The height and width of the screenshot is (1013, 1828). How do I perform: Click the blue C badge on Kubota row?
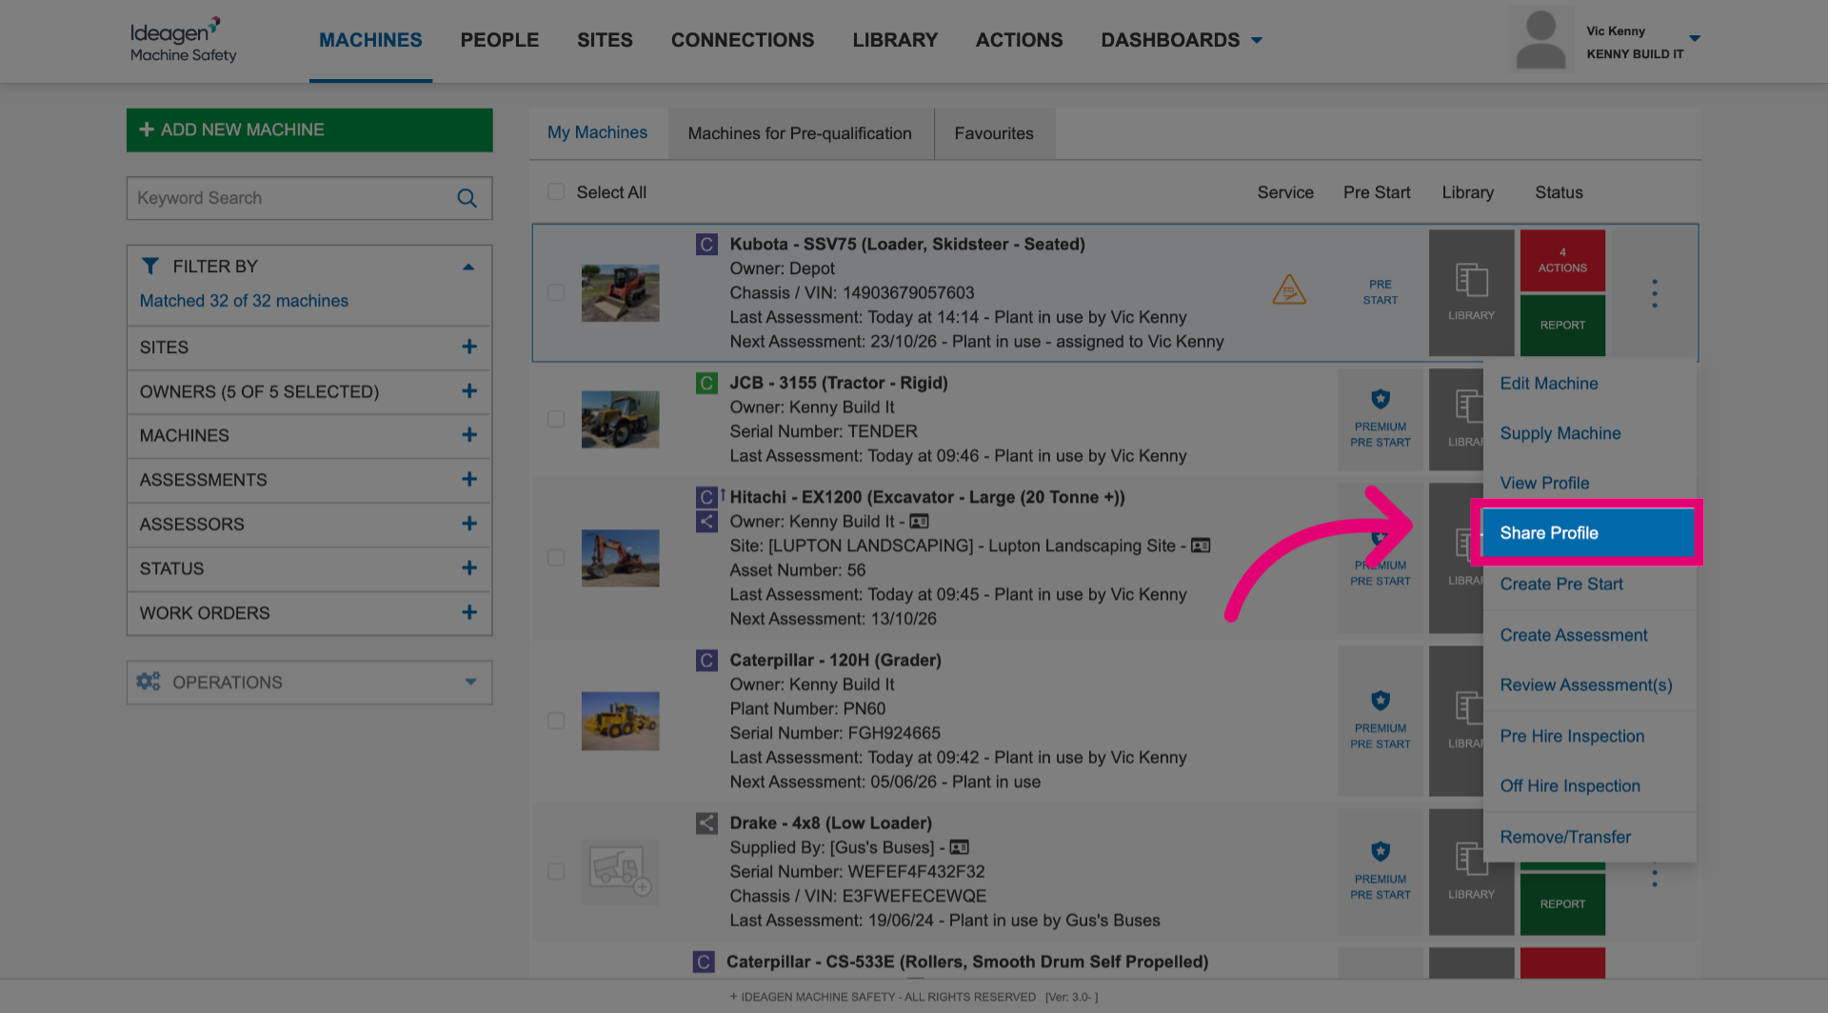click(706, 245)
